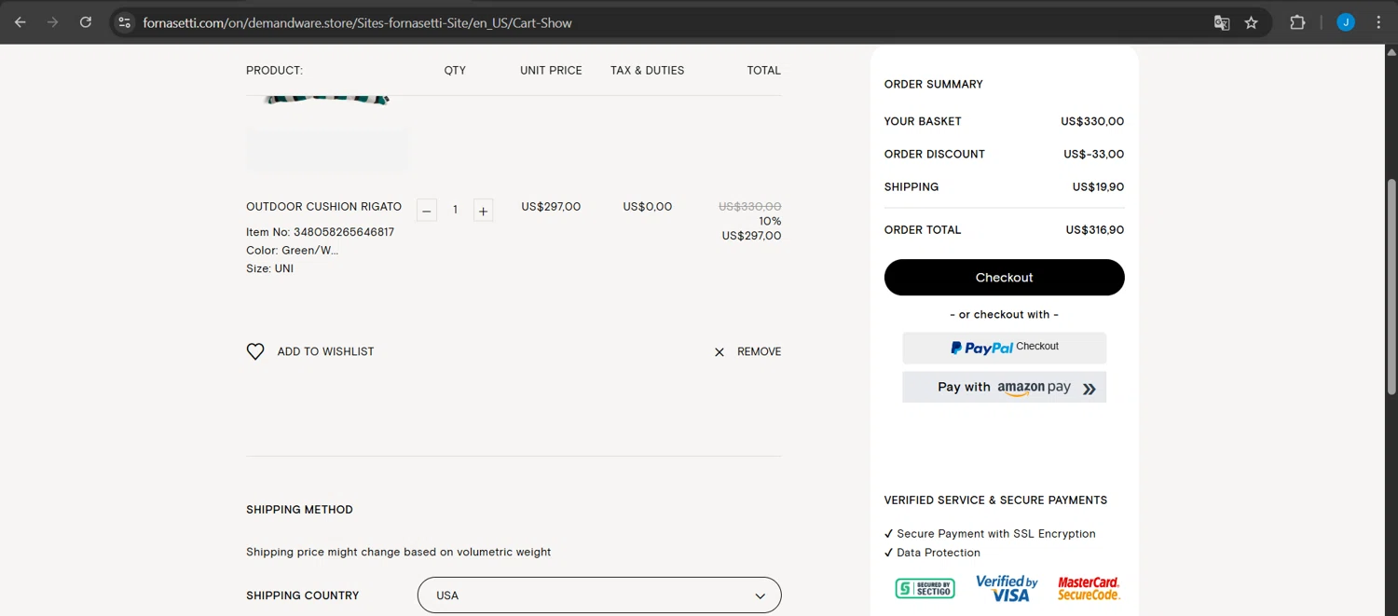Open the translate page icon
This screenshot has height=616, width=1398.
point(1222,22)
